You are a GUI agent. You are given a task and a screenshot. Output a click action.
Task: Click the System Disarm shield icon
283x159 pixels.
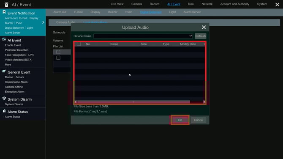pyautogui.click(x=4, y=99)
